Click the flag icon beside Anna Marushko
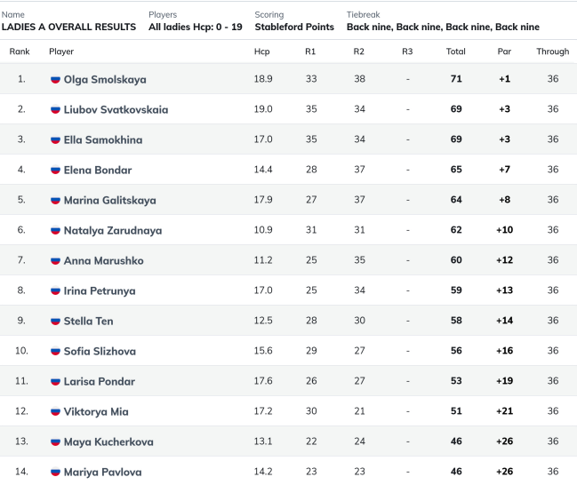Screen dimensions: 577x485 (x=55, y=260)
